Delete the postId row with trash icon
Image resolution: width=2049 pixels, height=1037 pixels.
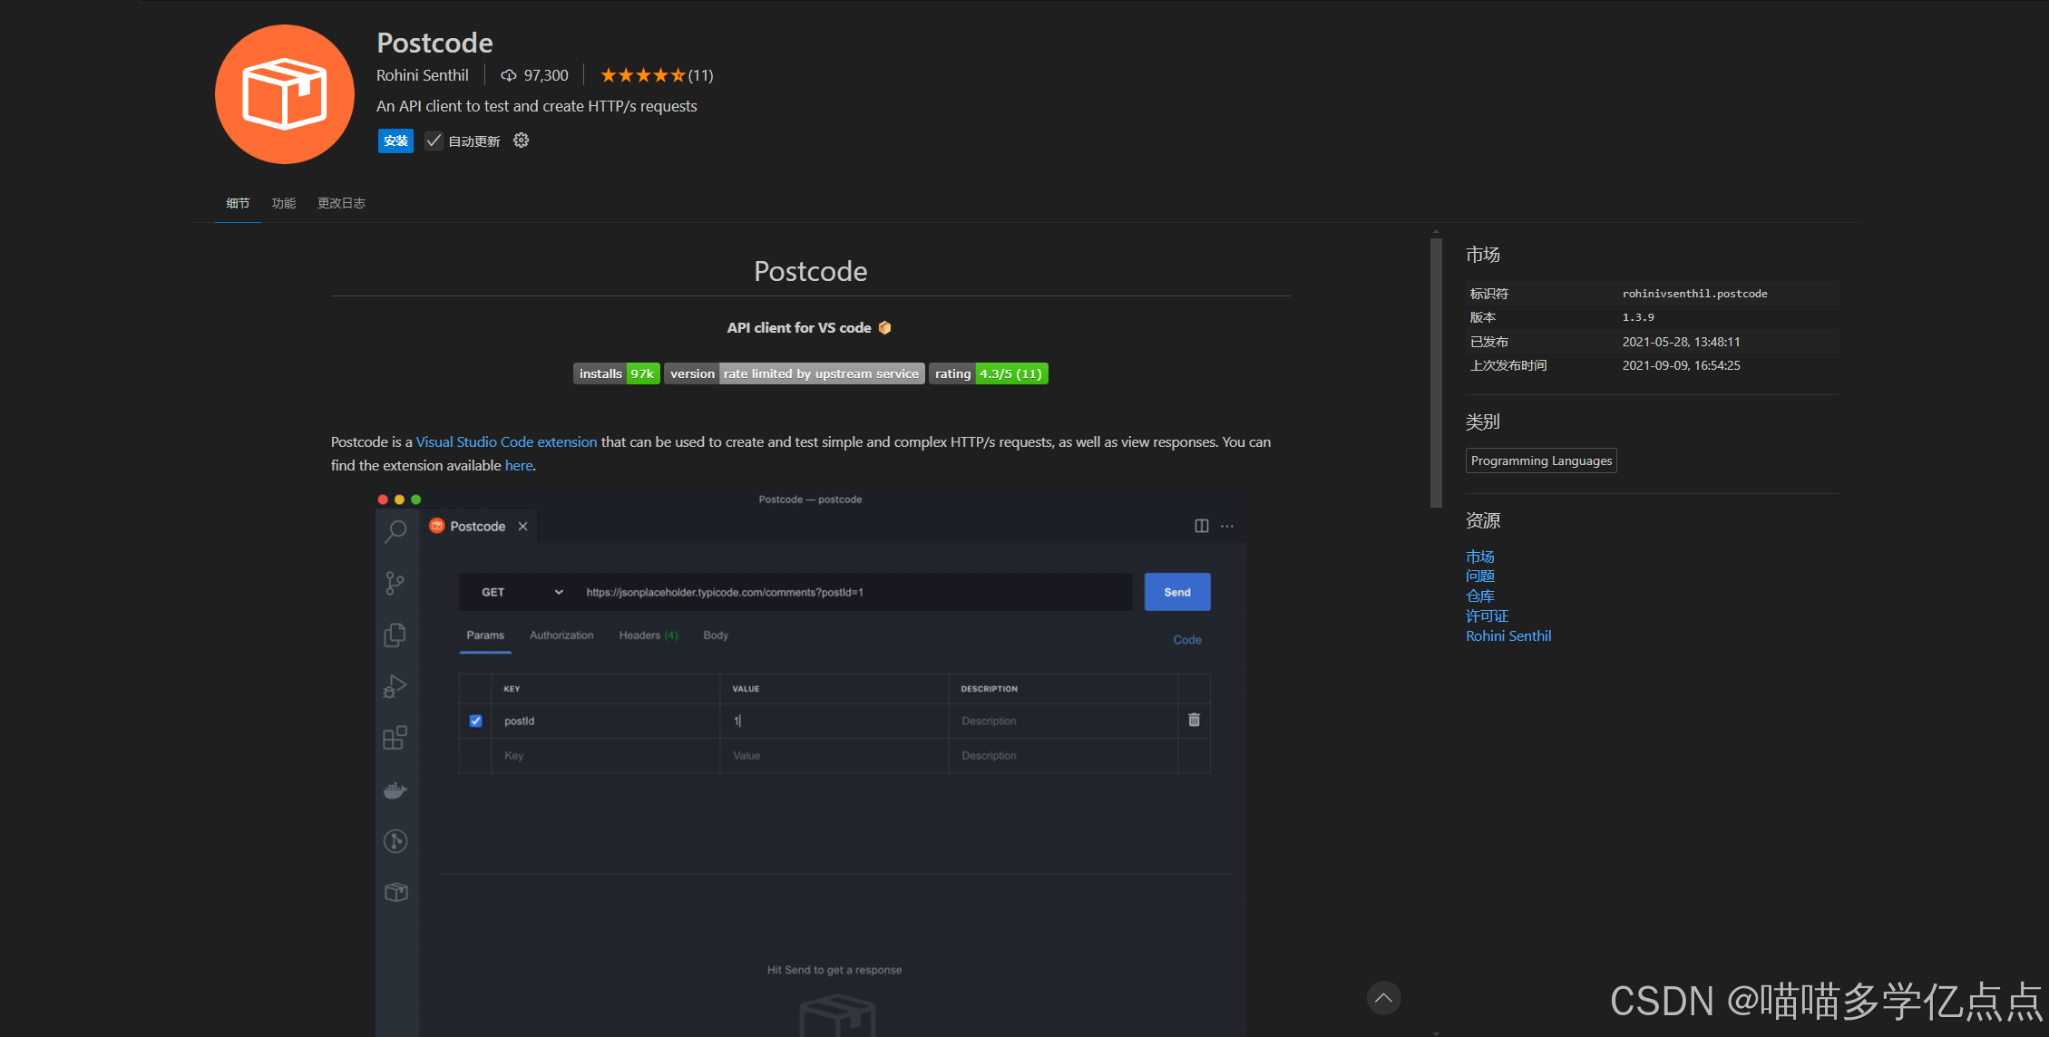[1195, 720]
